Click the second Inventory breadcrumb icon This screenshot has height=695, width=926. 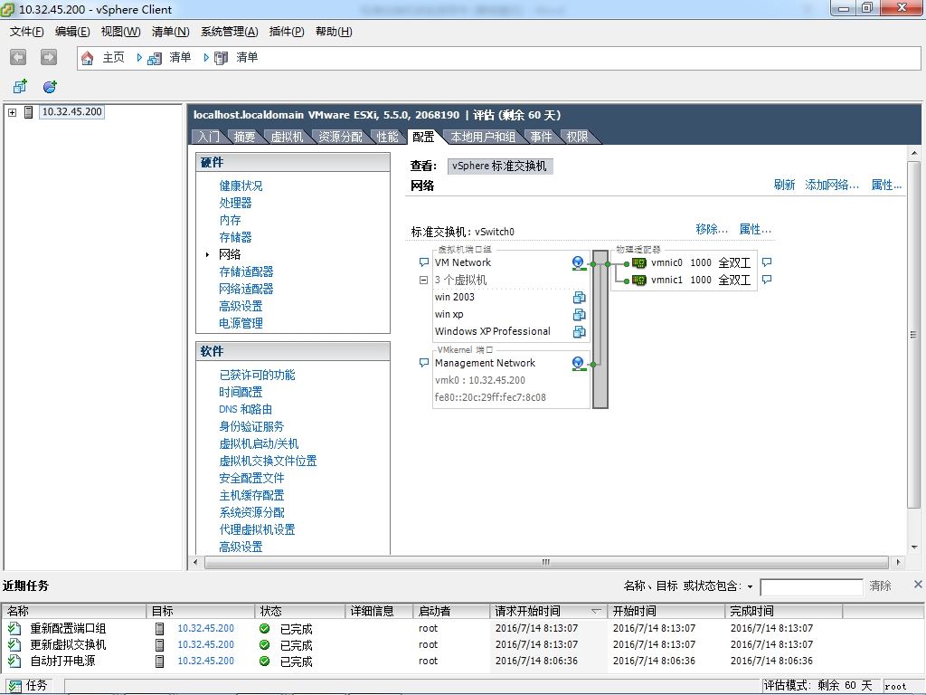221,58
